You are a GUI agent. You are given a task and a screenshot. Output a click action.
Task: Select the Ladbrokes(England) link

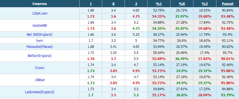[x=40, y=92]
